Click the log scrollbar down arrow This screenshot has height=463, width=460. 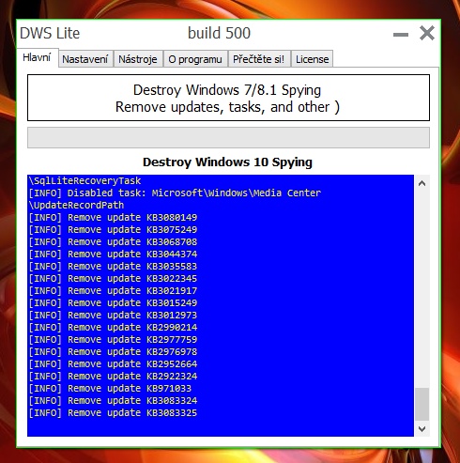pyautogui.click(x=422, y=429)
